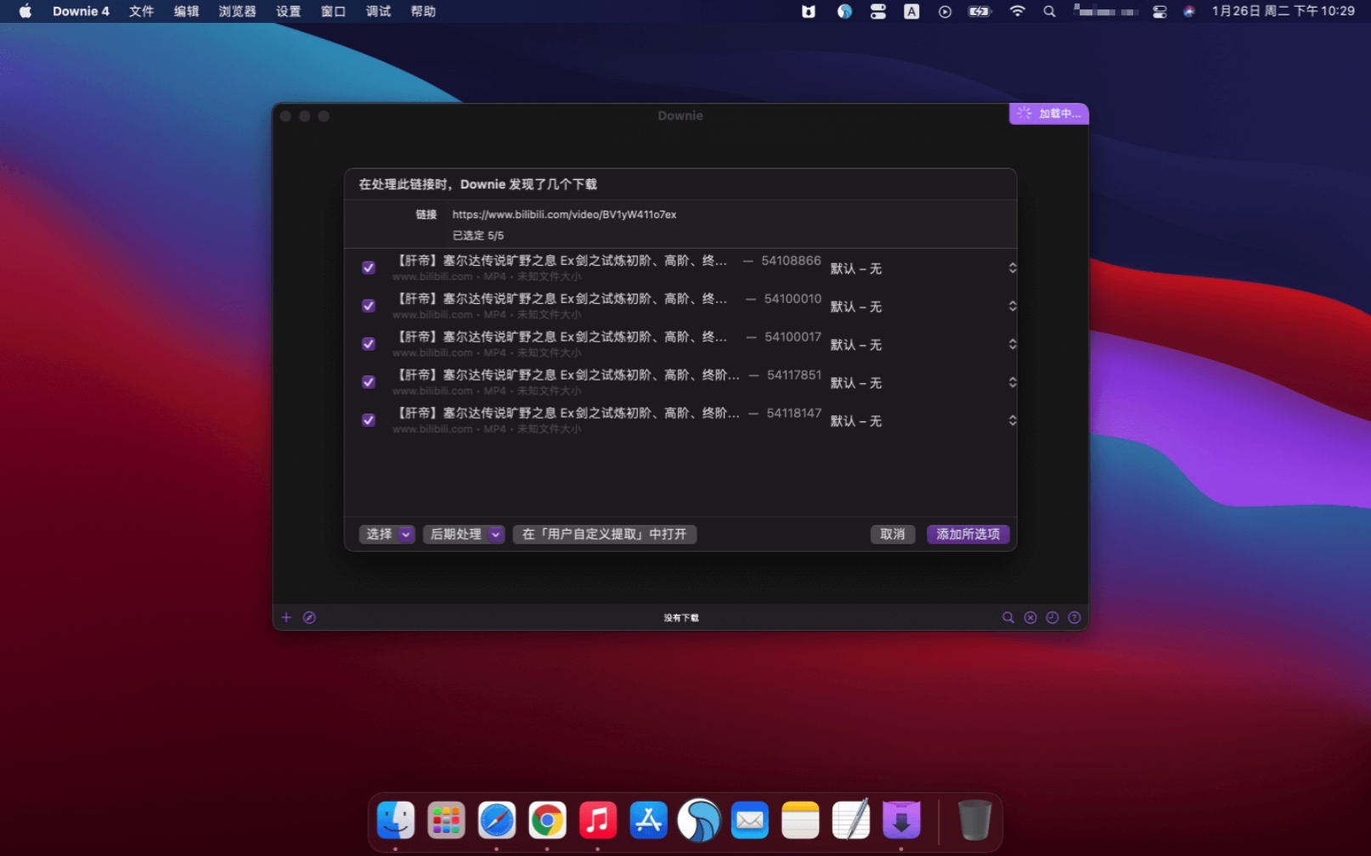Screen dimensions: 1371x856
Task: Open Downie from the Dock
Action: pos(901,820)
